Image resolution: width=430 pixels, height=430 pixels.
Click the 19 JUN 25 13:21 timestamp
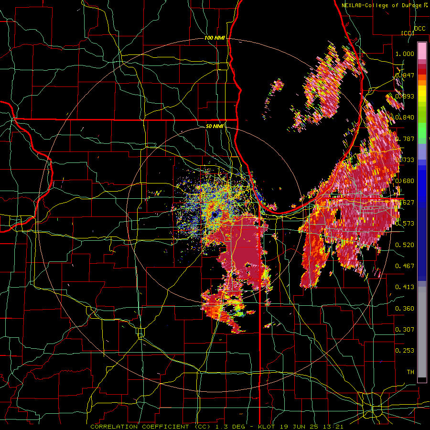tap(311, 427)
